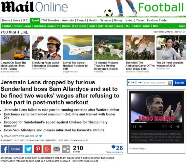Make the video player fullscreen
The width and height of the screenshot is (187, 162).
click(178, 126)
